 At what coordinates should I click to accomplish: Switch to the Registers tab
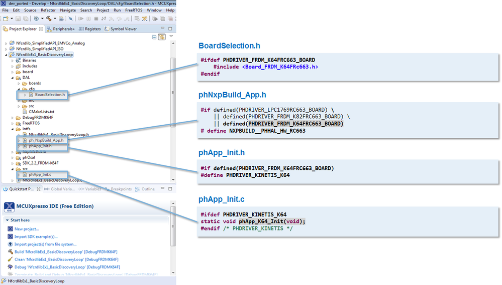(89, 29)
